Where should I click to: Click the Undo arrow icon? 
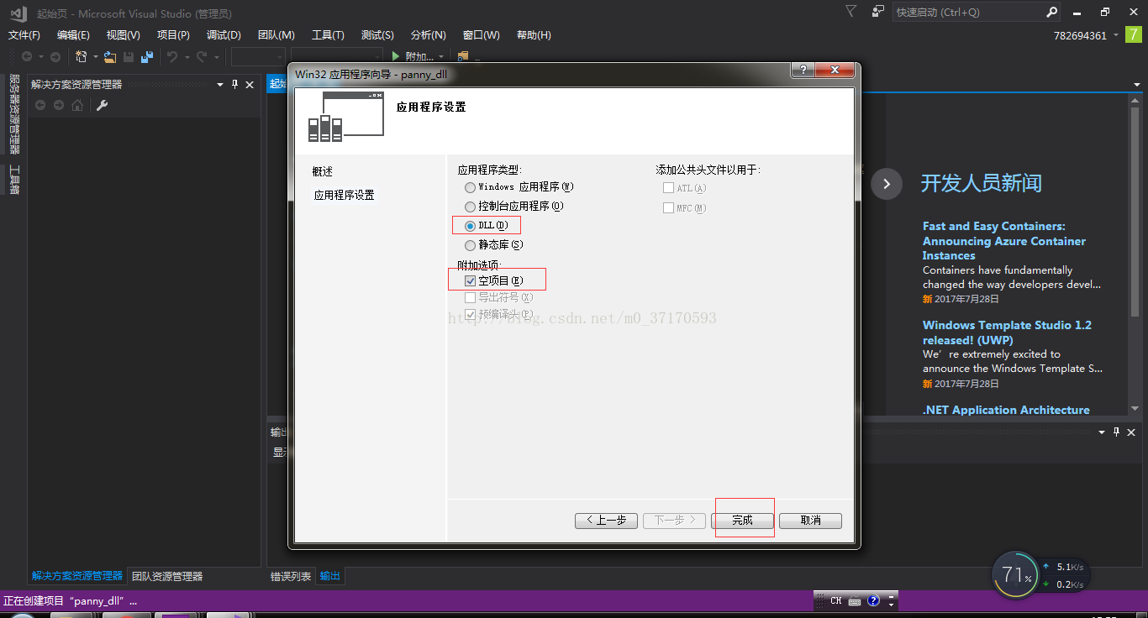(171, 56)
